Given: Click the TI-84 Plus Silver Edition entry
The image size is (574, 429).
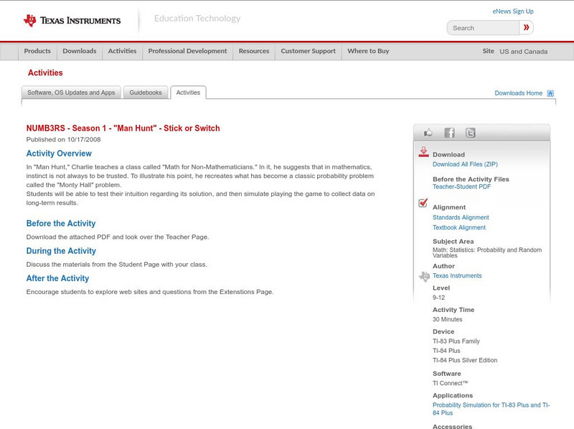Looking at the screenshot, I should [465, 360].
